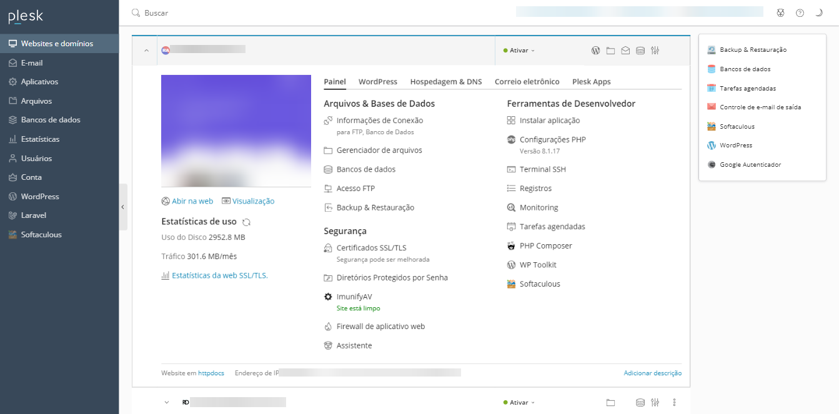This screenshot has height=414, width=839.
Task: Open three-dot more menu in second domain row
Action: coord(674,403)
